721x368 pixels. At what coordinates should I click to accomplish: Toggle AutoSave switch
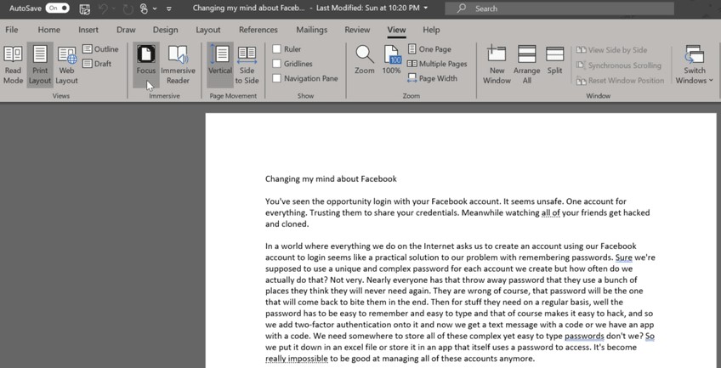coord(58,8)
